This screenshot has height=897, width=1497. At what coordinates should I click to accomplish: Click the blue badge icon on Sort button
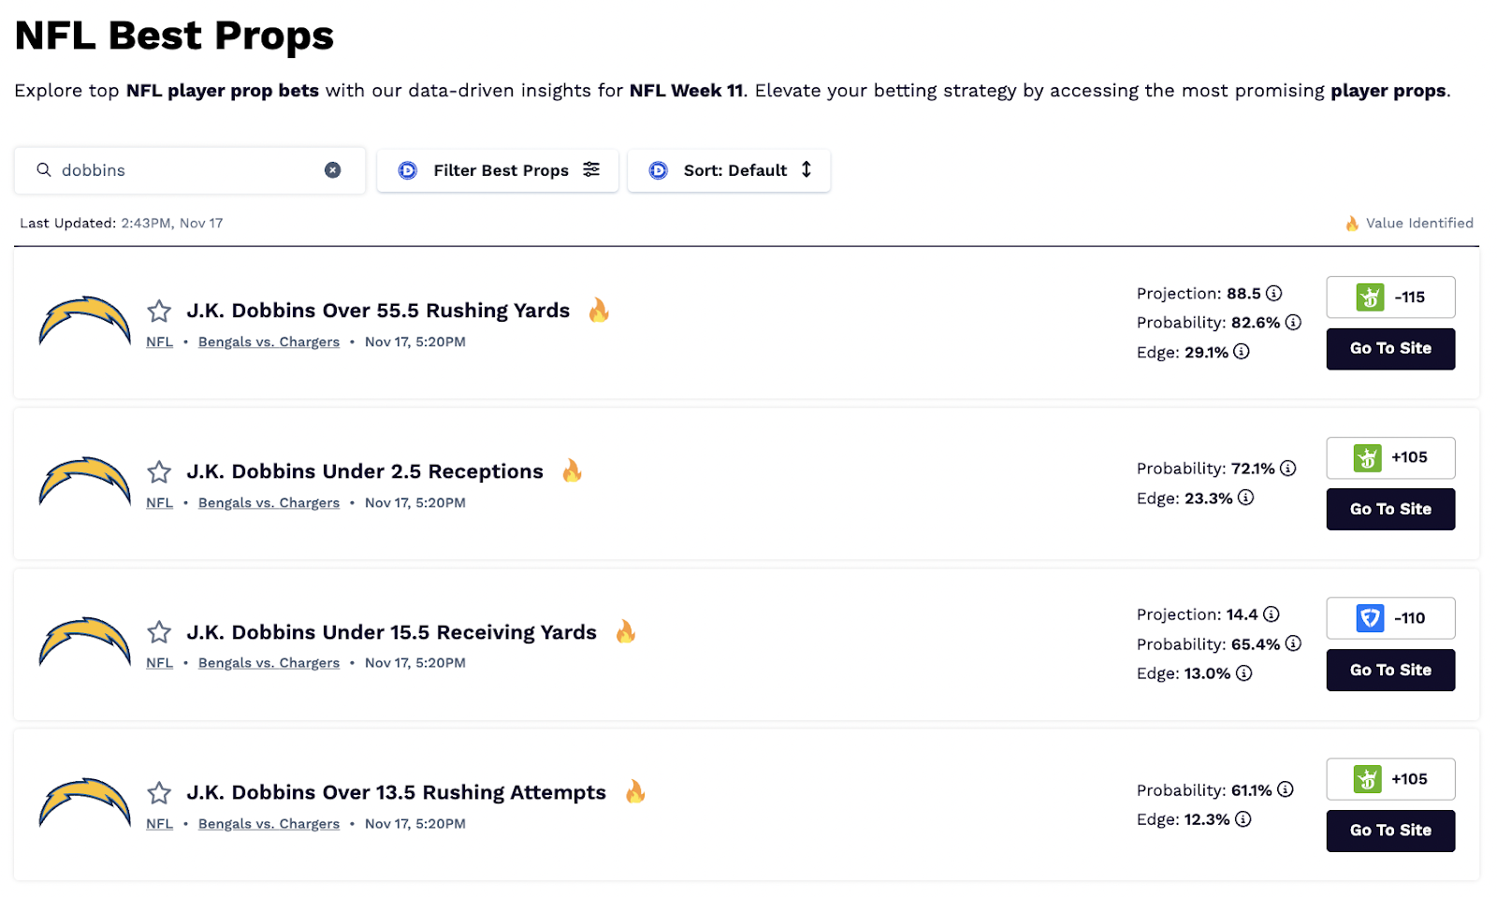pos(658,170)
